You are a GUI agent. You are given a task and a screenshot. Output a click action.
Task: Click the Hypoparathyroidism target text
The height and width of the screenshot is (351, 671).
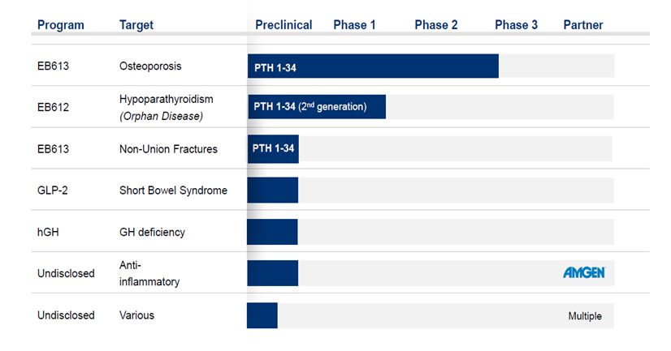[x=166, y=99]
